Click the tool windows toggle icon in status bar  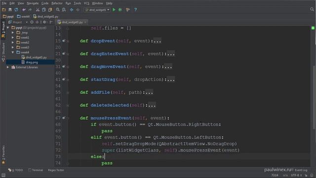pyautogui.click(x=3, y=175)
